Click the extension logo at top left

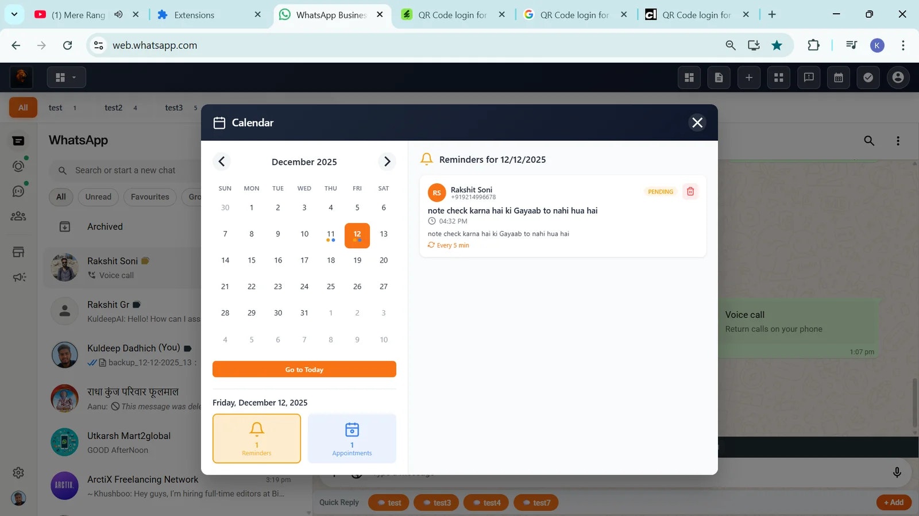point(21,76)
